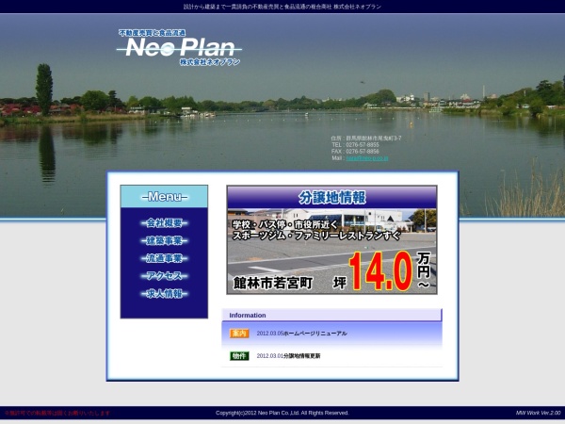Screen dimensions: 565x424
Task: Open 求人情報 menu item
Action: pos(164,293)
